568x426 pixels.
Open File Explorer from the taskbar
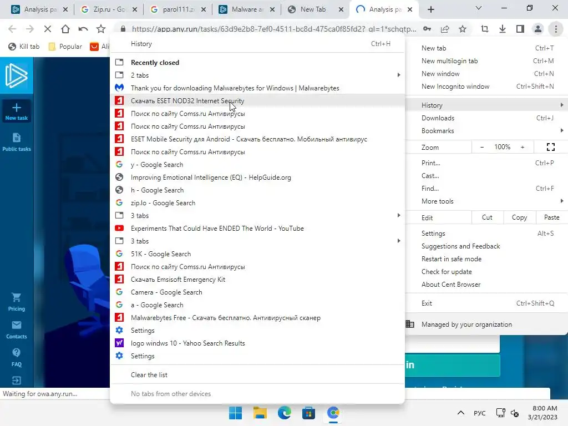coord(260,413)
